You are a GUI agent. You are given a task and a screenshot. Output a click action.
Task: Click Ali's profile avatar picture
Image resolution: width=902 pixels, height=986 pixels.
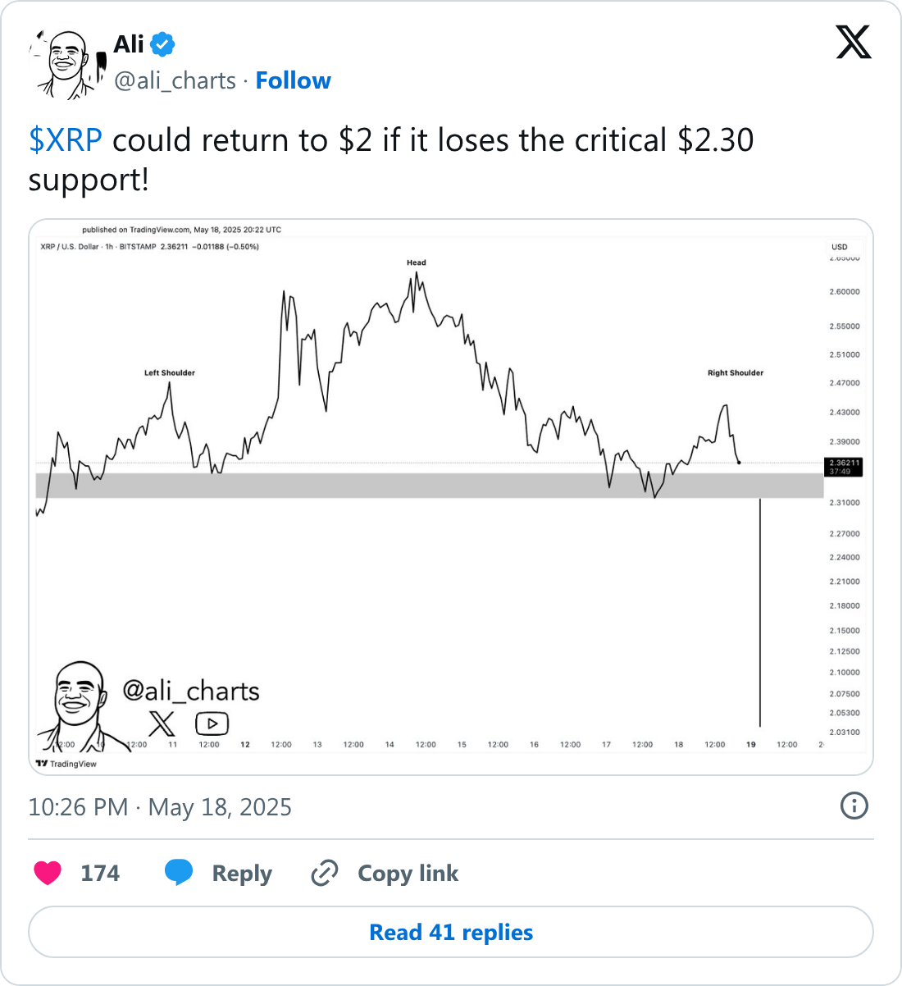coord(67,66)
